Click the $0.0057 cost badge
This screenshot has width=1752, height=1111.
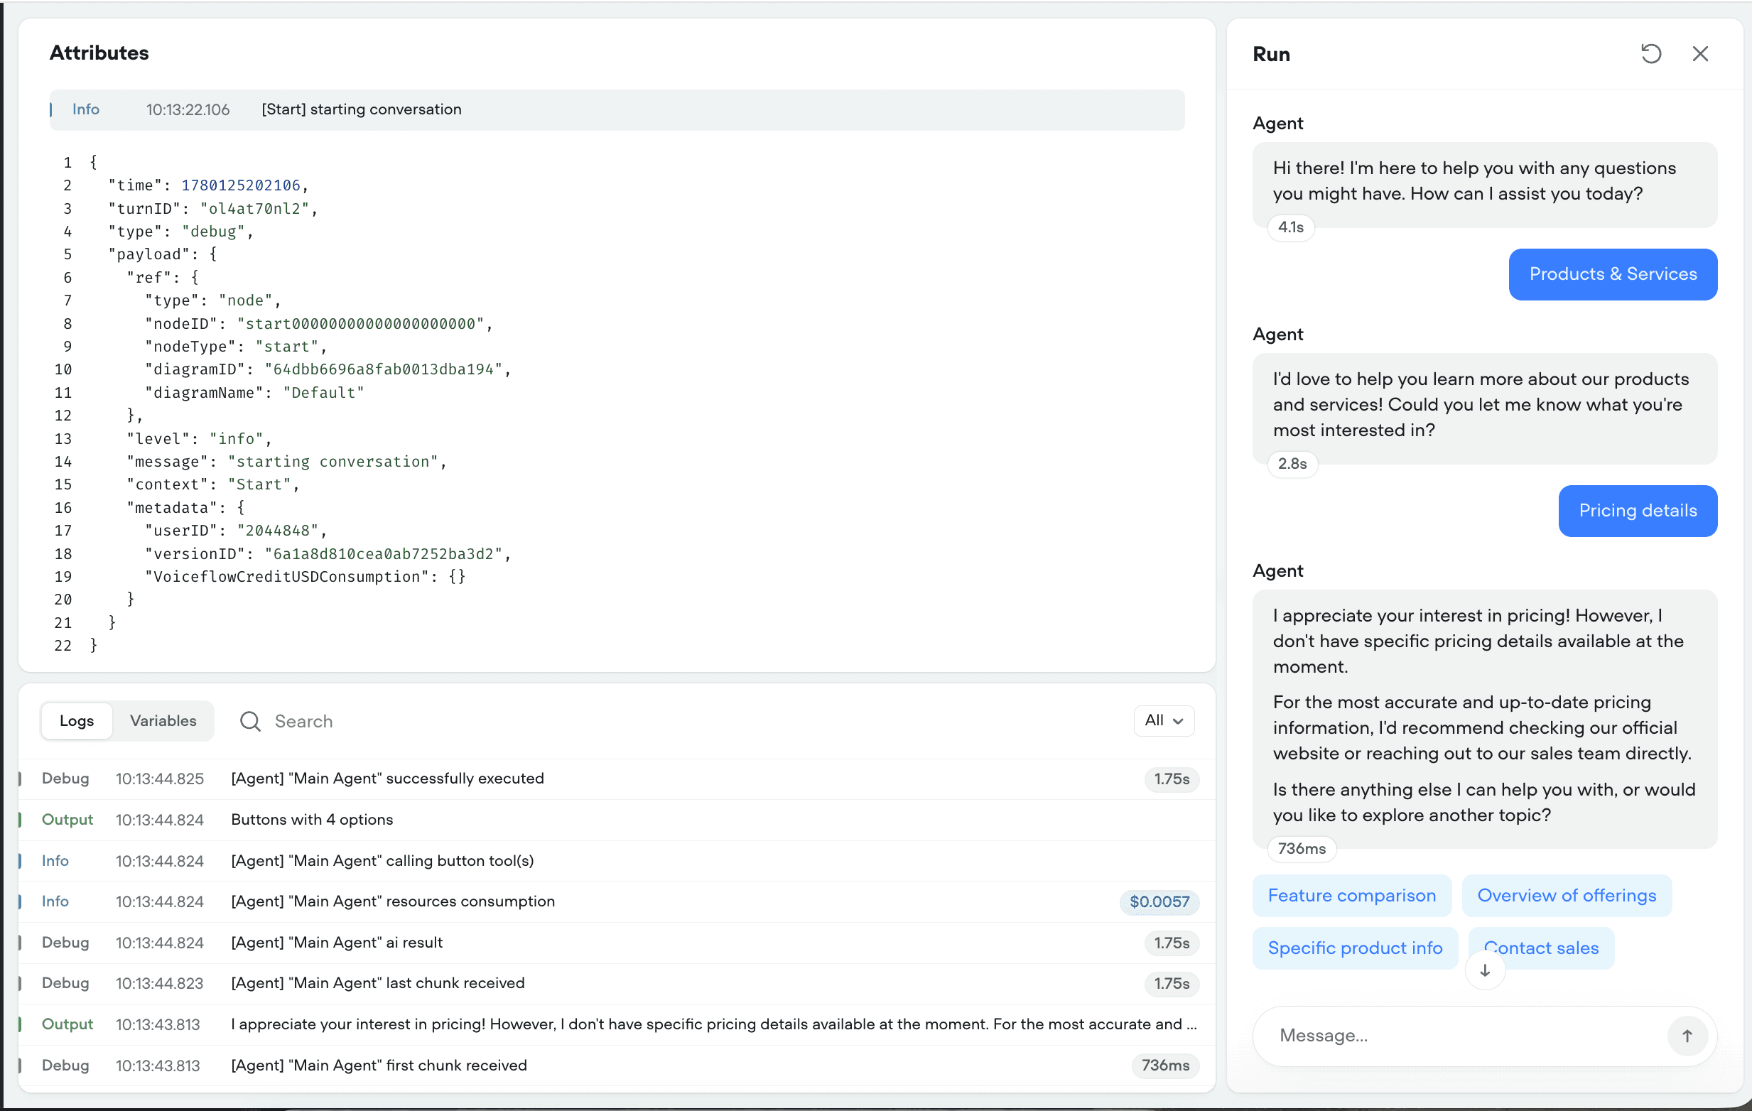point(1159,902)
